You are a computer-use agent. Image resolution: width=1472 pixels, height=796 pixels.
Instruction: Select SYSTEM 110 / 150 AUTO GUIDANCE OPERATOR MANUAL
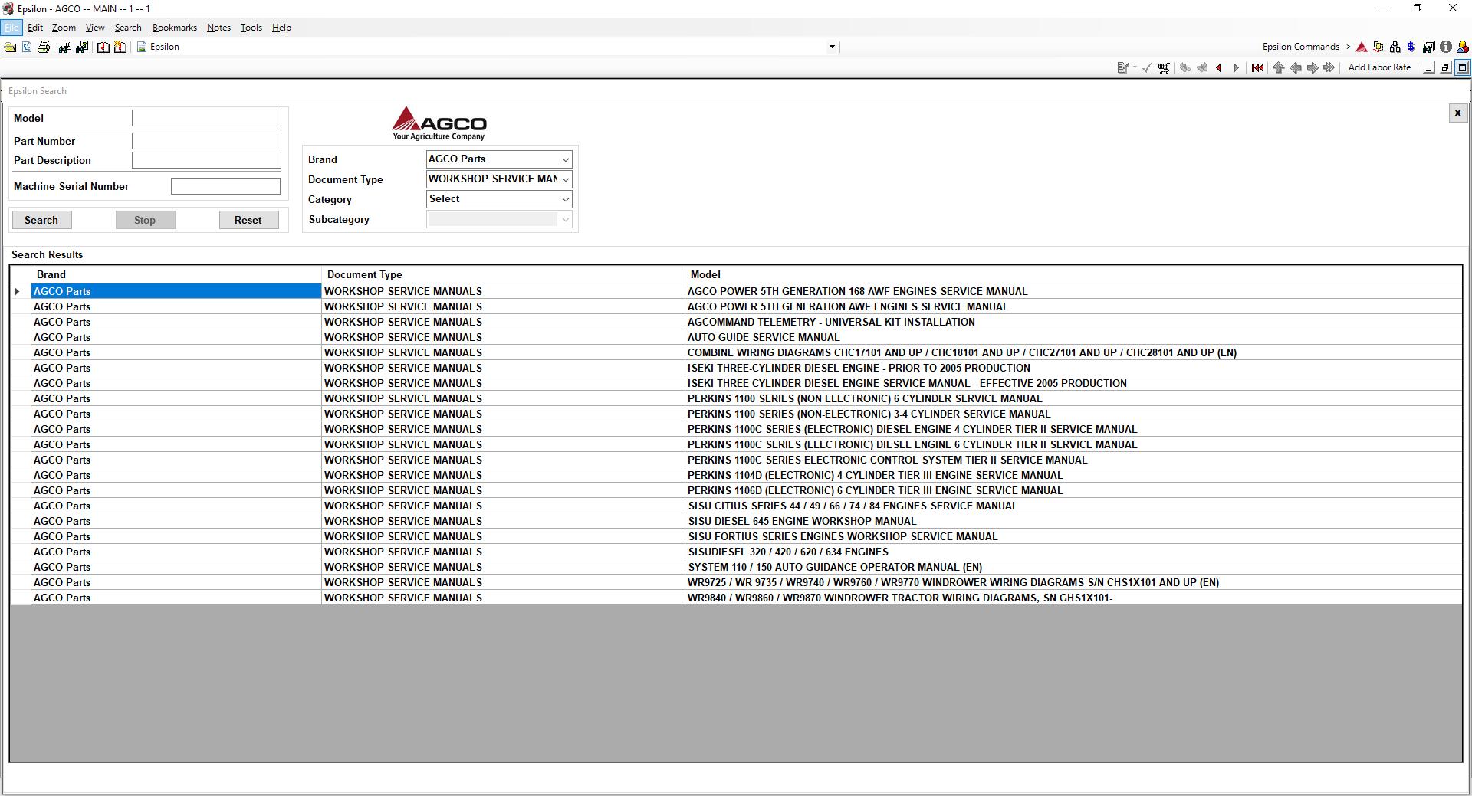point(736,567)
